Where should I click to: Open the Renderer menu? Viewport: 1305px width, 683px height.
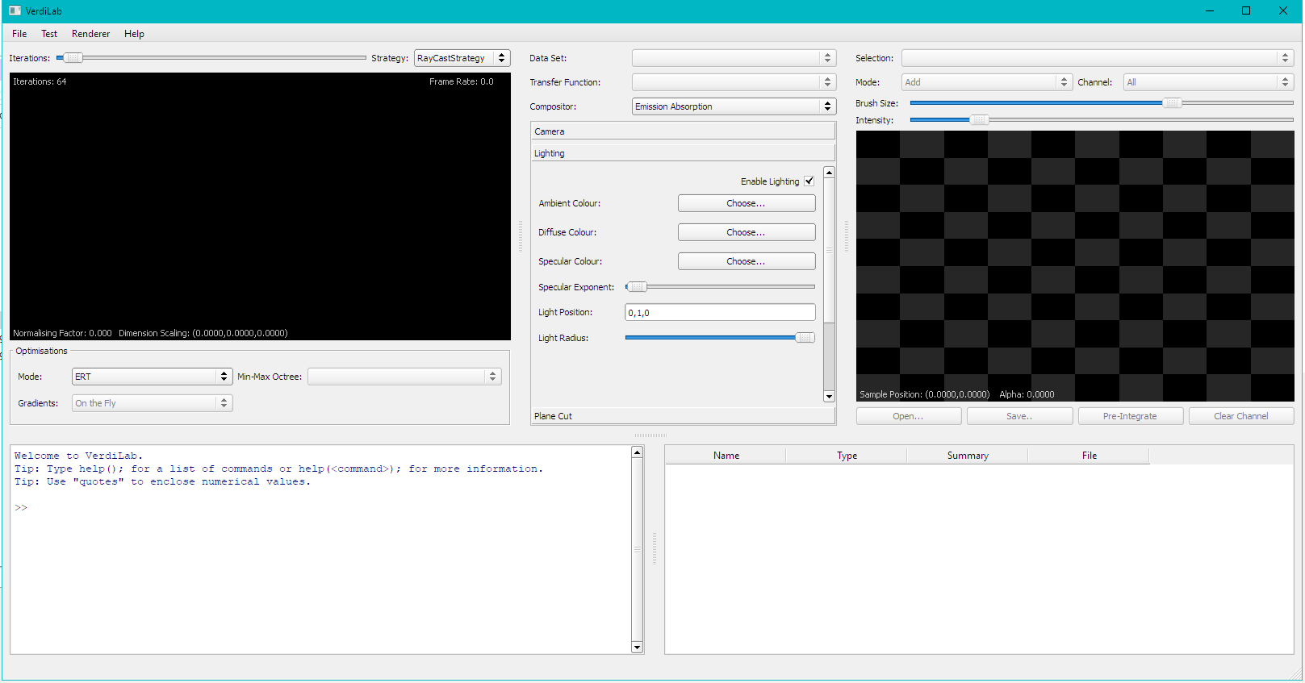(90, 34)
